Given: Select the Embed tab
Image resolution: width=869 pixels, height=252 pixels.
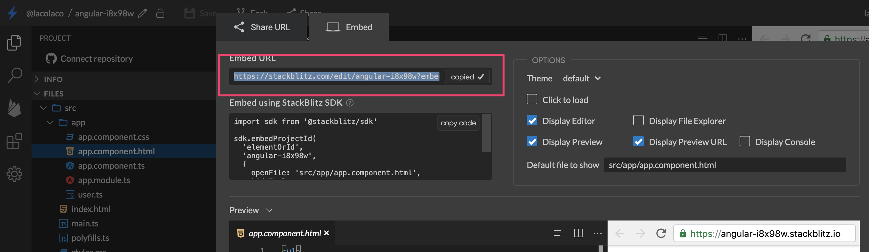Looking at the screenshot, I should 349,27.
